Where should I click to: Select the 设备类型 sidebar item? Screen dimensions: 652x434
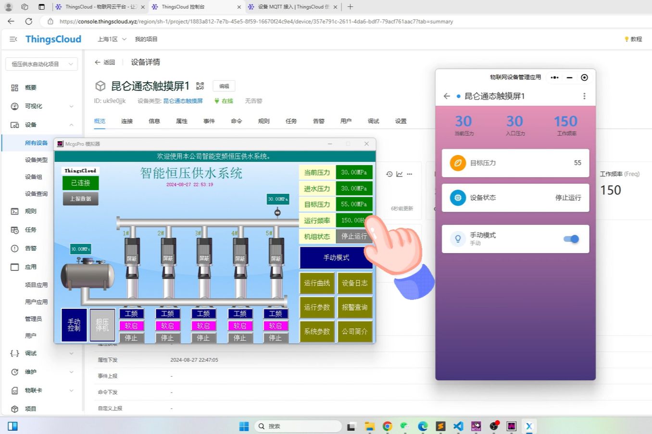pos(36,160)
